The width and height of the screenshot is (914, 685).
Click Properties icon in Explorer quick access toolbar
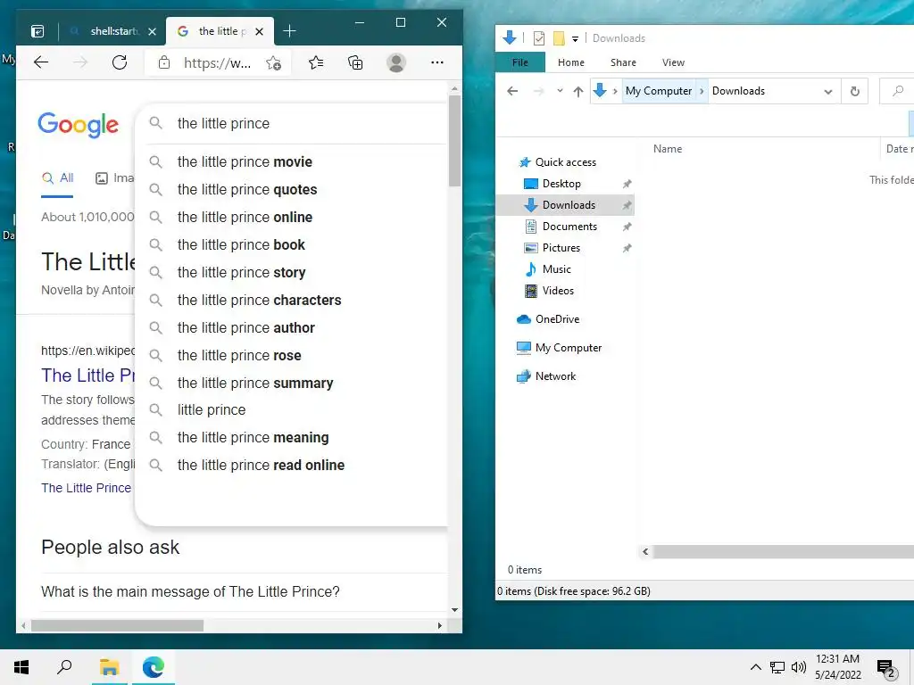(x=539, y=38)
